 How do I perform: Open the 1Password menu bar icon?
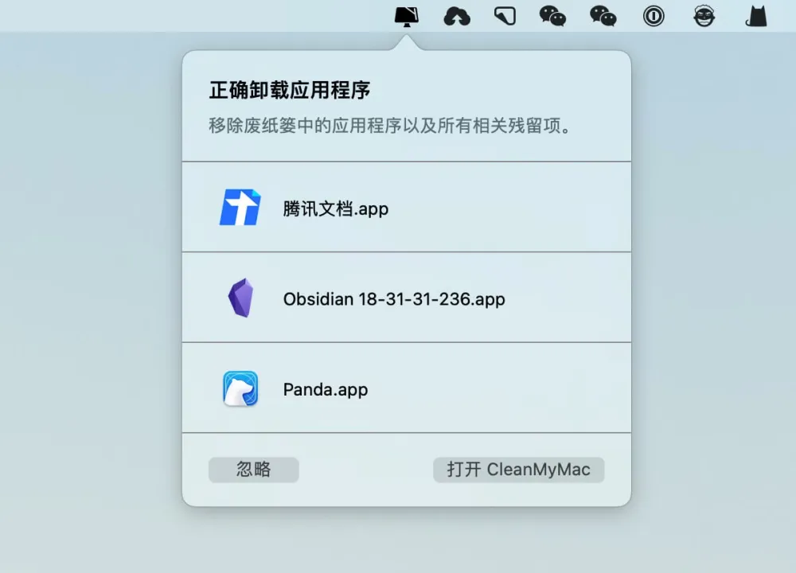pyautogui.click(x=654, y=16)
